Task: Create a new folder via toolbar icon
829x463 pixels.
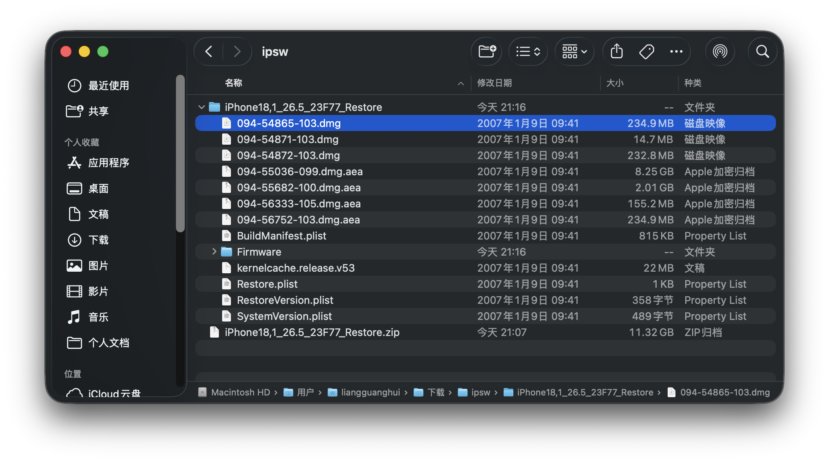Action: [x=487, y=51]
